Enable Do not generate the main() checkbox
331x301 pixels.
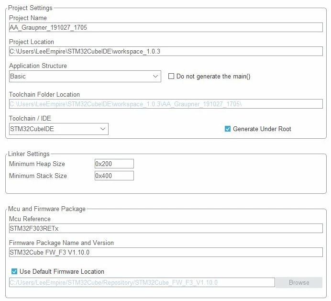tap(171, 76)
